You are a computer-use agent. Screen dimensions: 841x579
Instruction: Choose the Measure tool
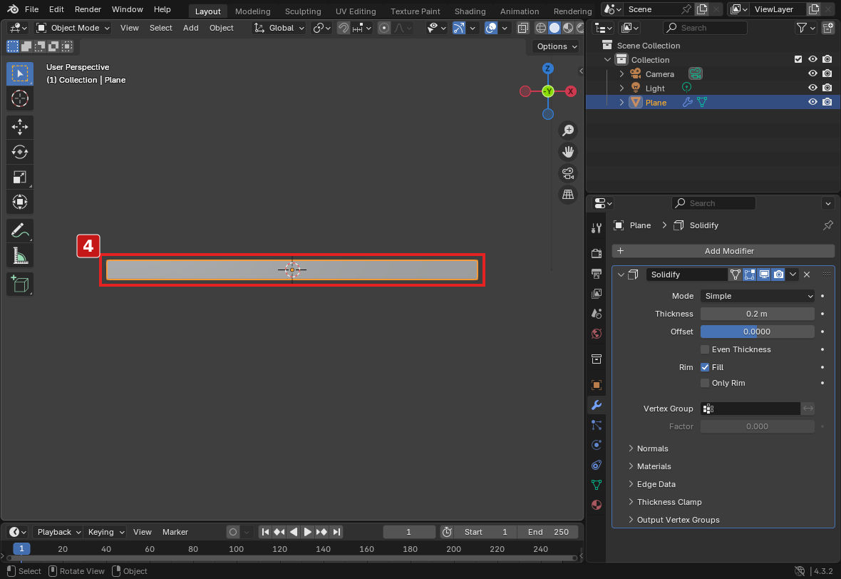coord(20,256)
